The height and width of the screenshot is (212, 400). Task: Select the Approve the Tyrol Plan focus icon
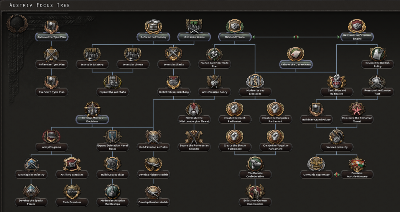51,27
